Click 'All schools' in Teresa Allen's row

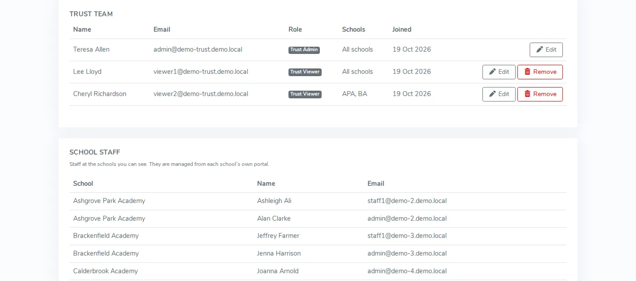(358, 49)
